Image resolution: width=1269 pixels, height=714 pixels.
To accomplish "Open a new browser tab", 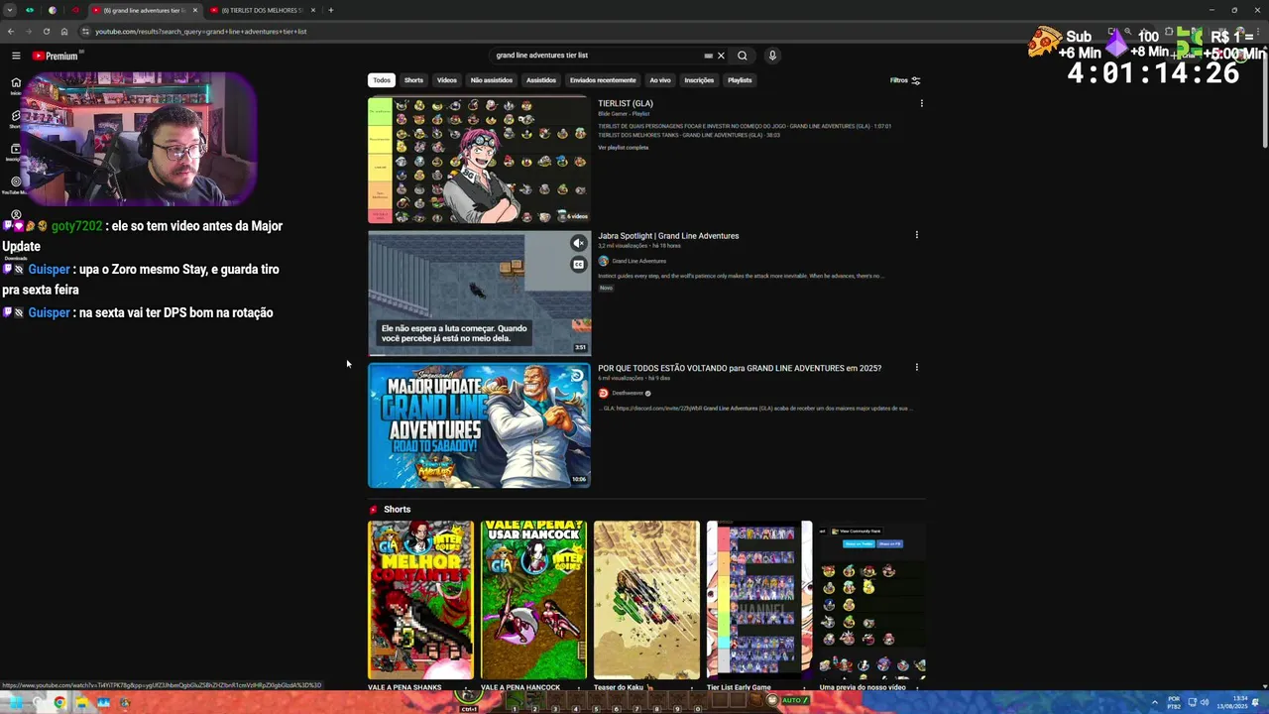I will [x=330, y=10].
